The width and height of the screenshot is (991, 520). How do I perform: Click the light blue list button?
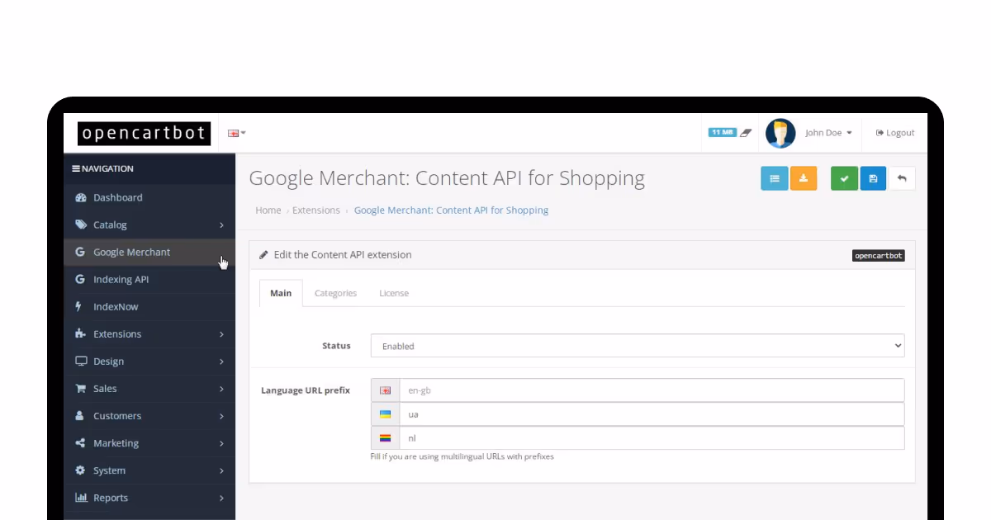pos(774,178)
